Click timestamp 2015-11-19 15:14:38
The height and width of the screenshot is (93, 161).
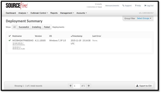click(80, 40)
